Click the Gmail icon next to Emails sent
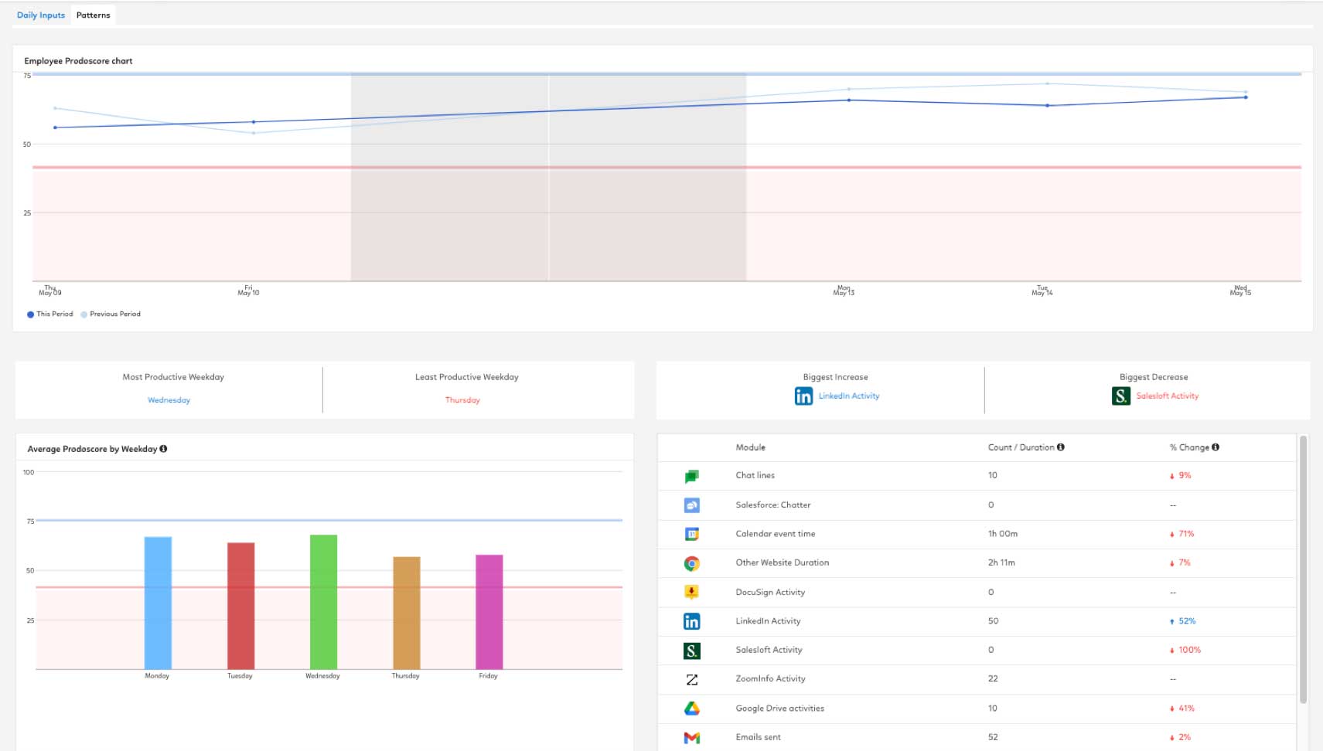Image resolution: width=1323 pixels, height=751 pixels. 691,738
